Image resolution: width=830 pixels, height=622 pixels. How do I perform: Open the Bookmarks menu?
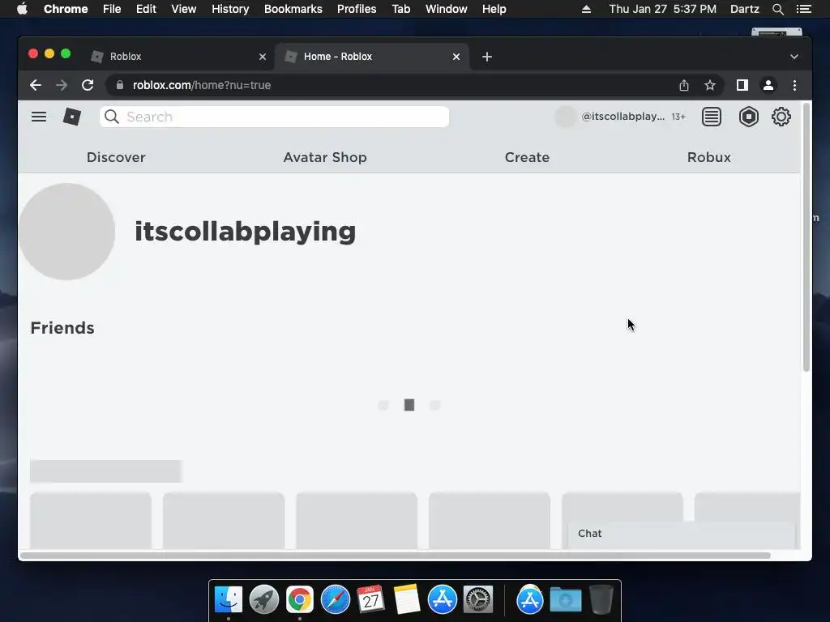click(x=293, y=9)
